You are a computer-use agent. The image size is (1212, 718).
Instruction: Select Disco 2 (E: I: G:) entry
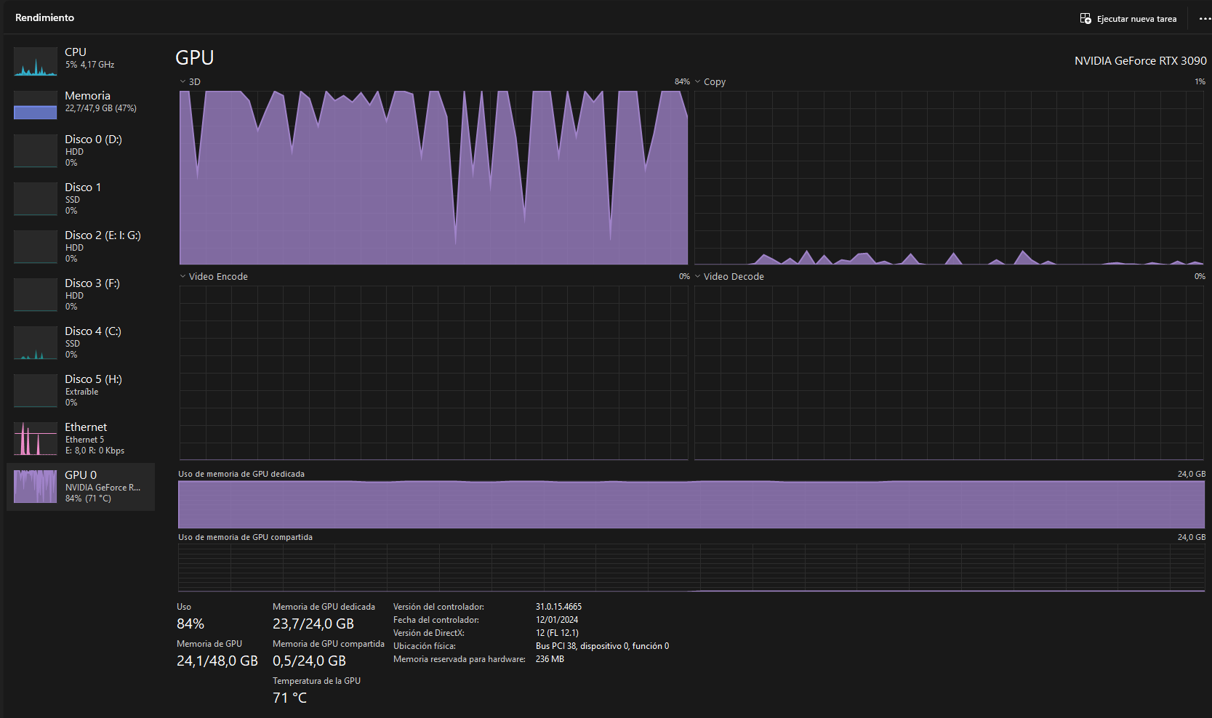[103, 235]
